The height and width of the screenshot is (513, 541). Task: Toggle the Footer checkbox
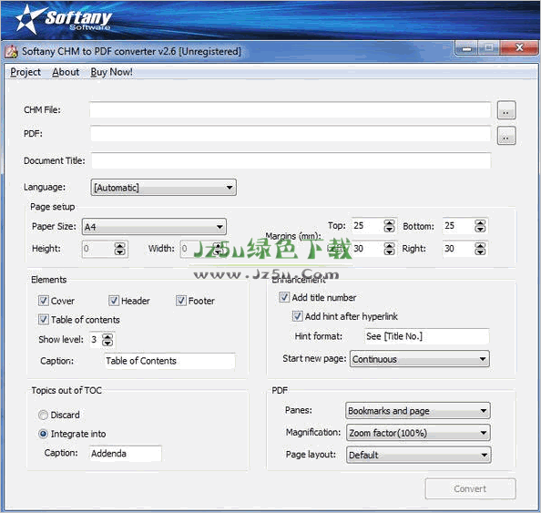point(181,301)
